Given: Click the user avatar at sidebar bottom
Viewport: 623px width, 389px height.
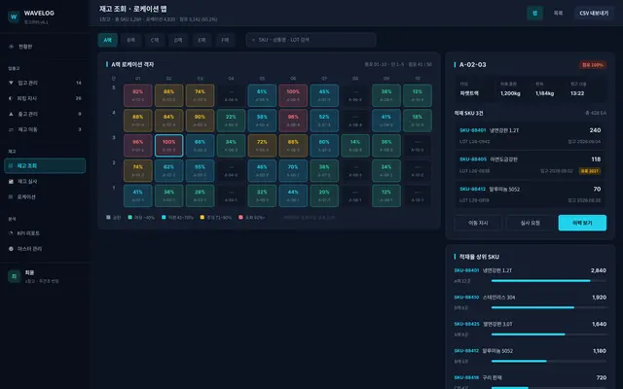Looking at the screenshot, I should point(14,276).
